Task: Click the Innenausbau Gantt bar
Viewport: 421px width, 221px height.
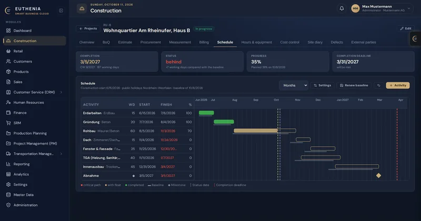Action: [357, 166]
